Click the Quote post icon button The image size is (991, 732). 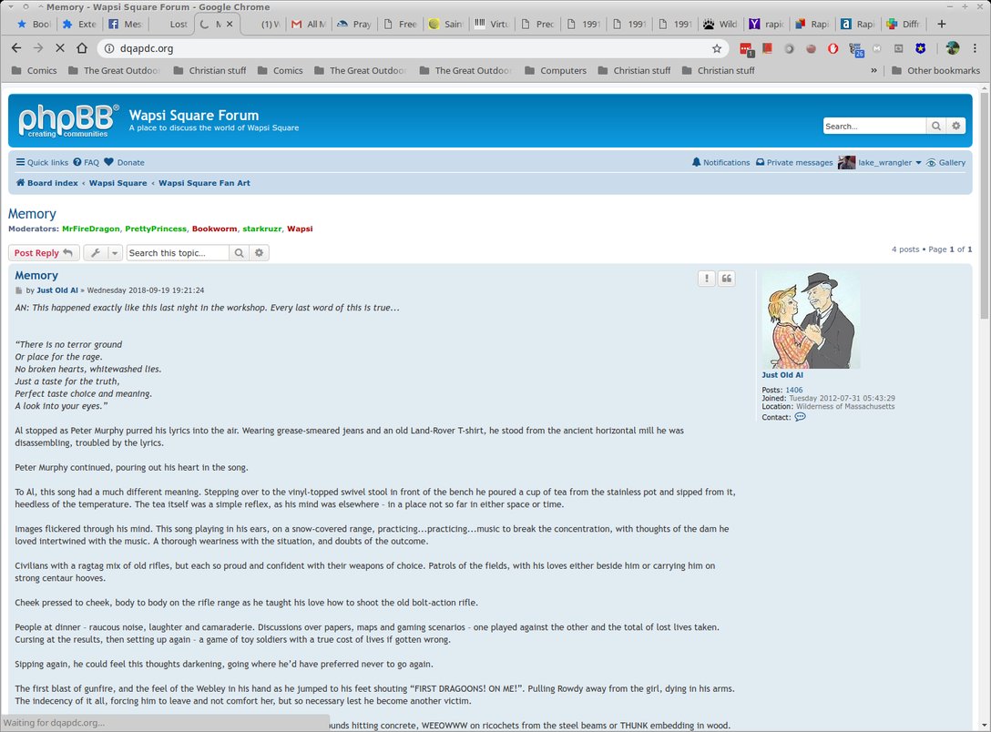pos(727,279)
